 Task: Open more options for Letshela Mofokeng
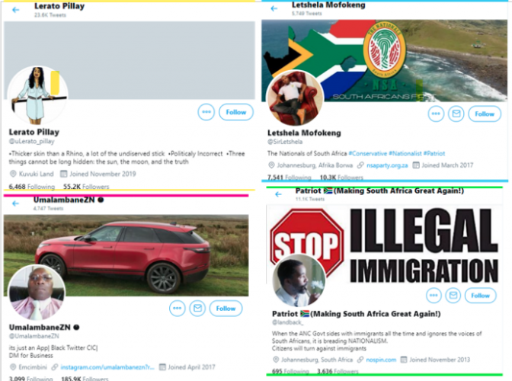pyautogui.click(x=436, y=114)
